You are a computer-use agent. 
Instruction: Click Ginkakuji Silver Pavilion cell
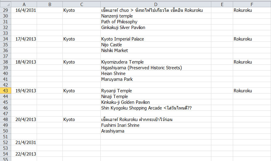(156, 28)
